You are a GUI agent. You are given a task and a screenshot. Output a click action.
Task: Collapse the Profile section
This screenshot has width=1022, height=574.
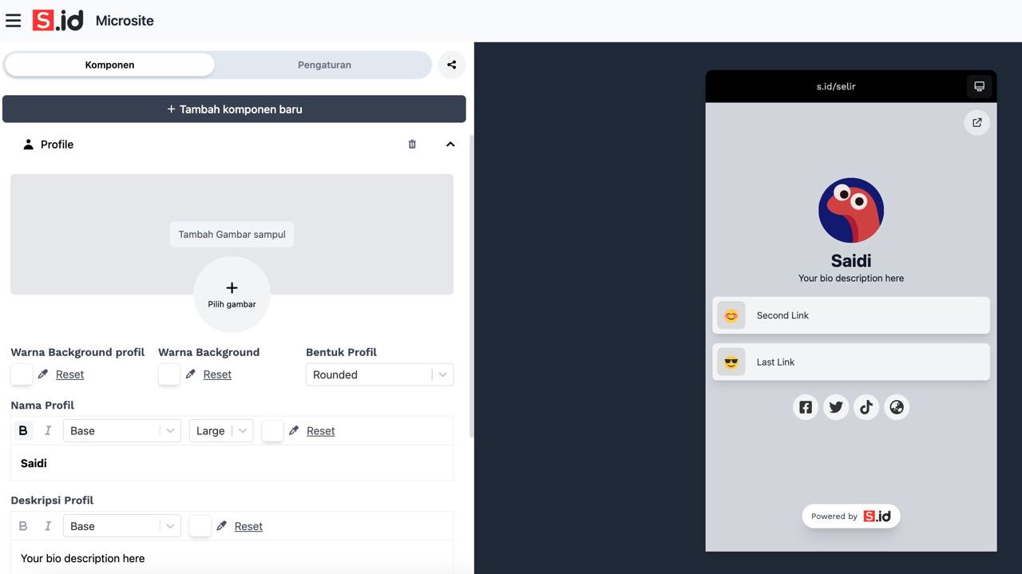[x=450, y=144]
